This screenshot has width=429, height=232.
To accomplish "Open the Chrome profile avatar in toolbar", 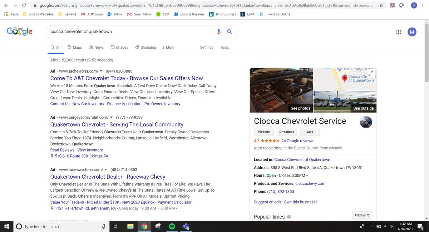I will pos(414,5).
